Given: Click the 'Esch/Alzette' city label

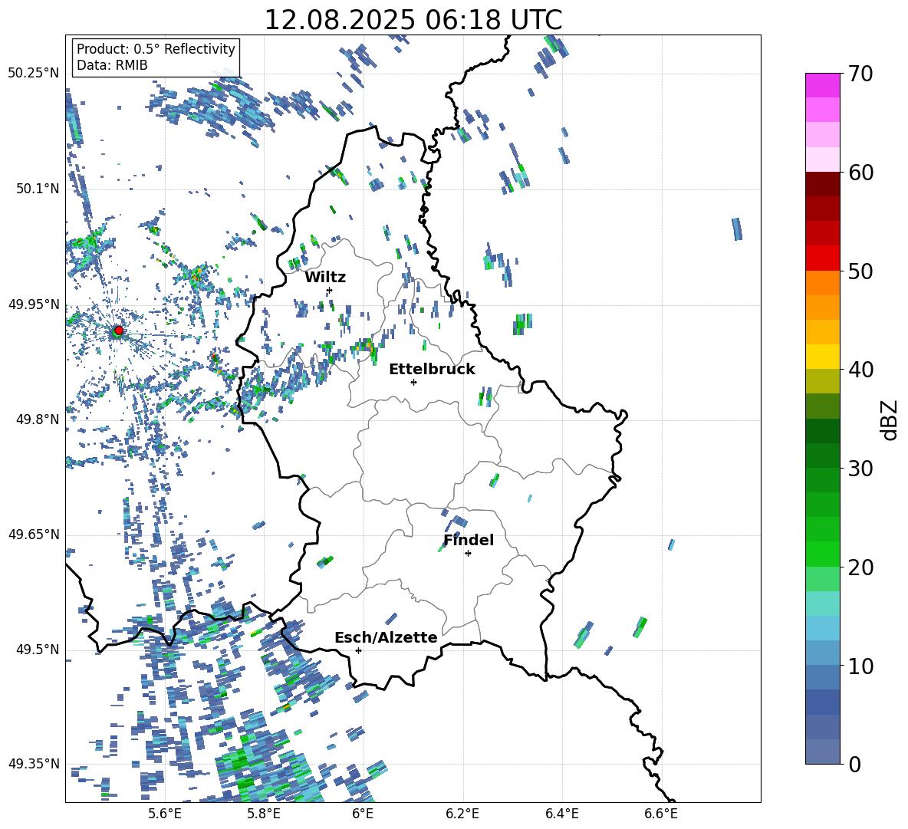Looking at the screenshot, I should click(x=386, y=637).
